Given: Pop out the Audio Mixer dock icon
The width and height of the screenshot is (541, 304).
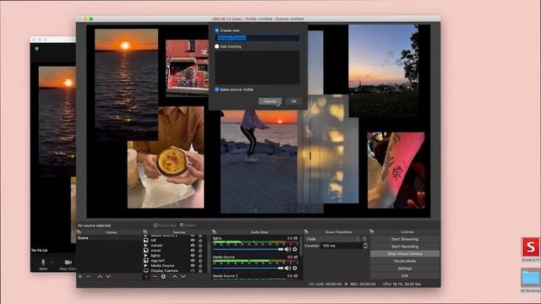Looking at the screenshot, I should [214, 232].
